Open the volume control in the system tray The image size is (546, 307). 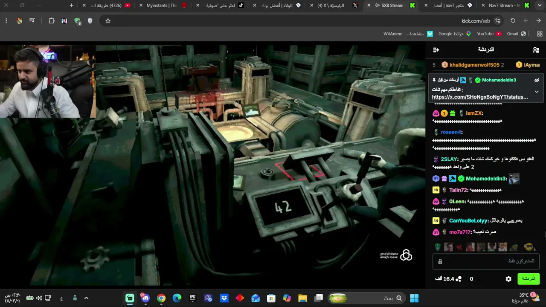[39, 298]
